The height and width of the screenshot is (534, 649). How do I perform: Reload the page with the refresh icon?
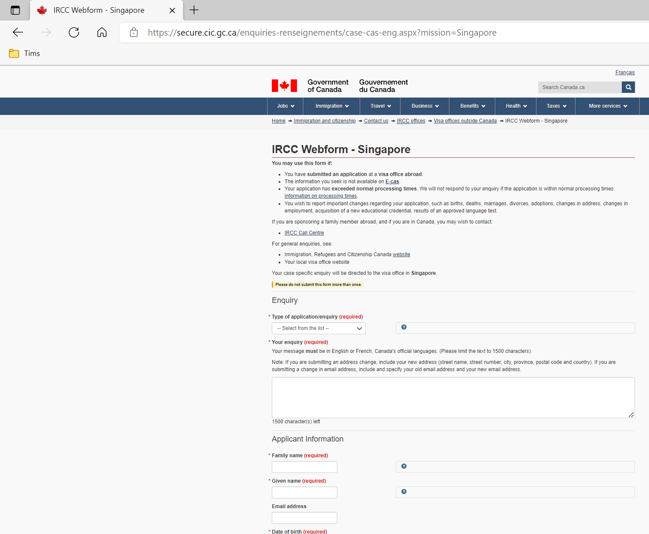coord(74,32)
